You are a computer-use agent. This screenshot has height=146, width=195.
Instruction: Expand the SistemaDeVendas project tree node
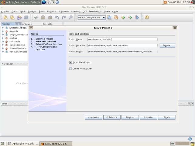[3, 48]
